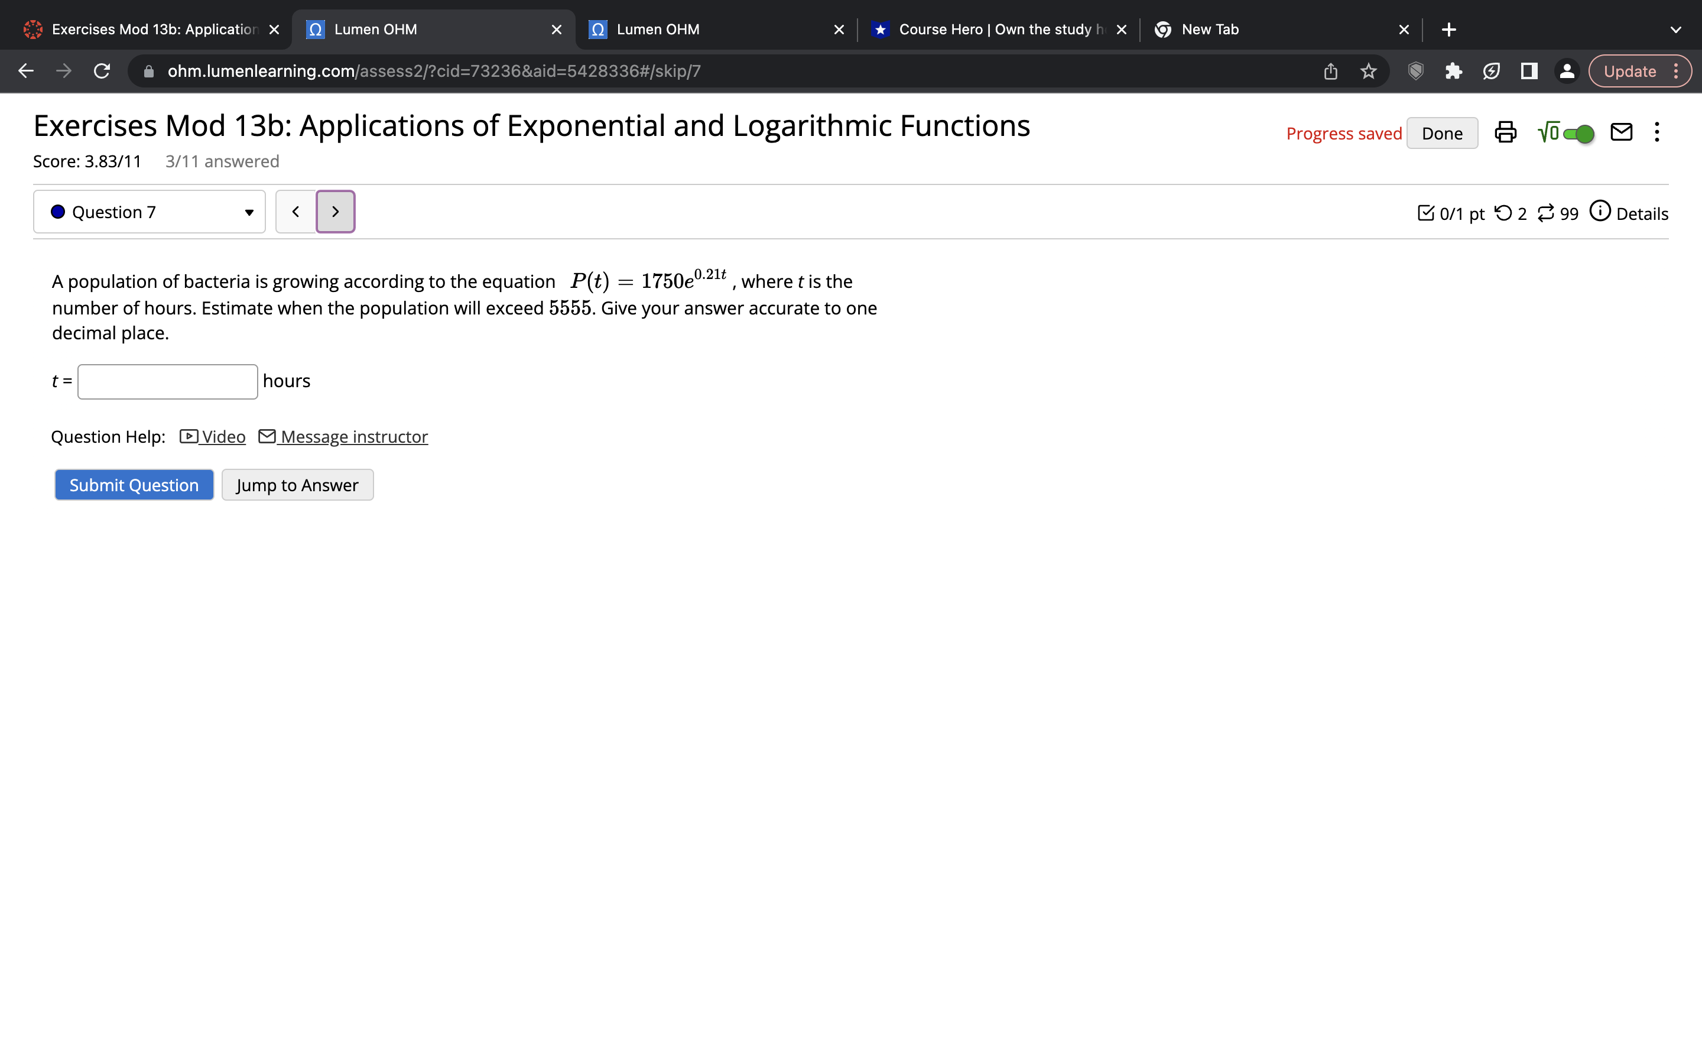Click the Jump to Answer button
This screenshot has height=1064, width=1702.
pos(297,484)
